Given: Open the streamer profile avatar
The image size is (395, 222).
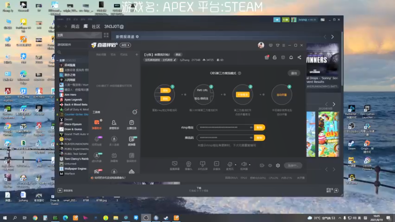Looking at the screenshot, I should click(x=261, y=45).
